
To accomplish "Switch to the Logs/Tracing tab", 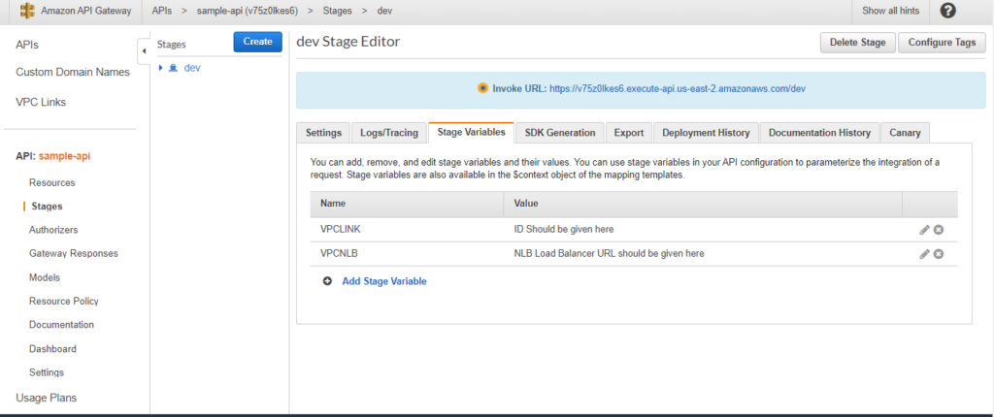I will coord(388,133).
